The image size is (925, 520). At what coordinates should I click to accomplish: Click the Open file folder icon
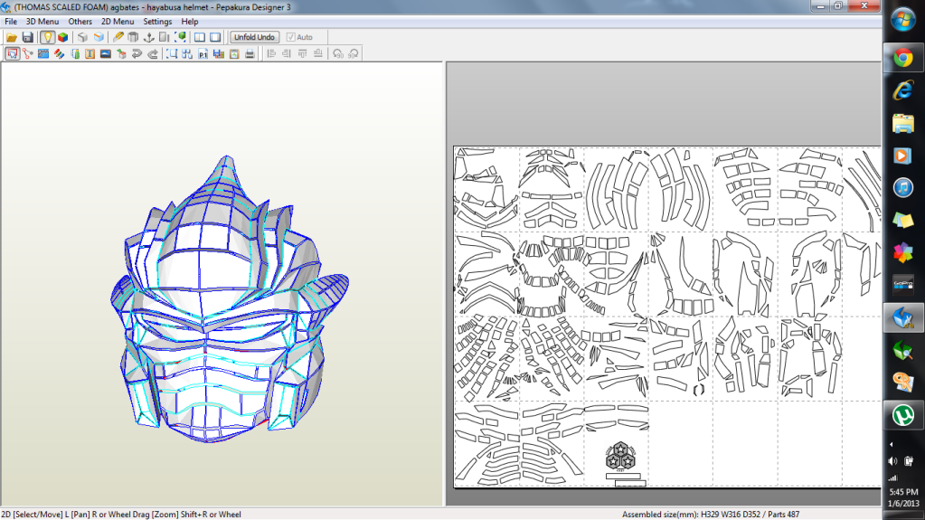[x=12, y=37]
